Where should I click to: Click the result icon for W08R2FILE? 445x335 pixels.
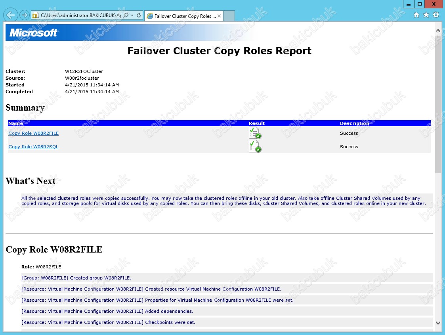[255, 133]
